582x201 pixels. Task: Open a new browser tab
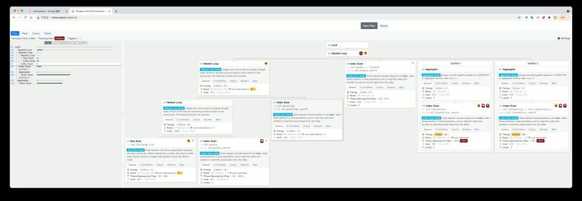point(116,11)
